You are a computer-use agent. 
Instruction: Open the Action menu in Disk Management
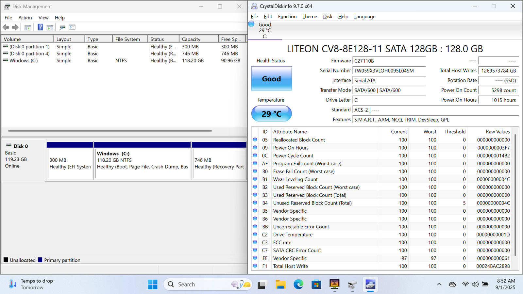click(25, 18)
